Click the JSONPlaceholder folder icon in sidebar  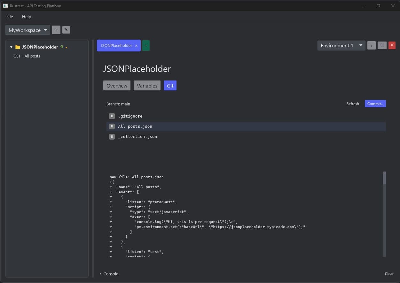[18, 47]
